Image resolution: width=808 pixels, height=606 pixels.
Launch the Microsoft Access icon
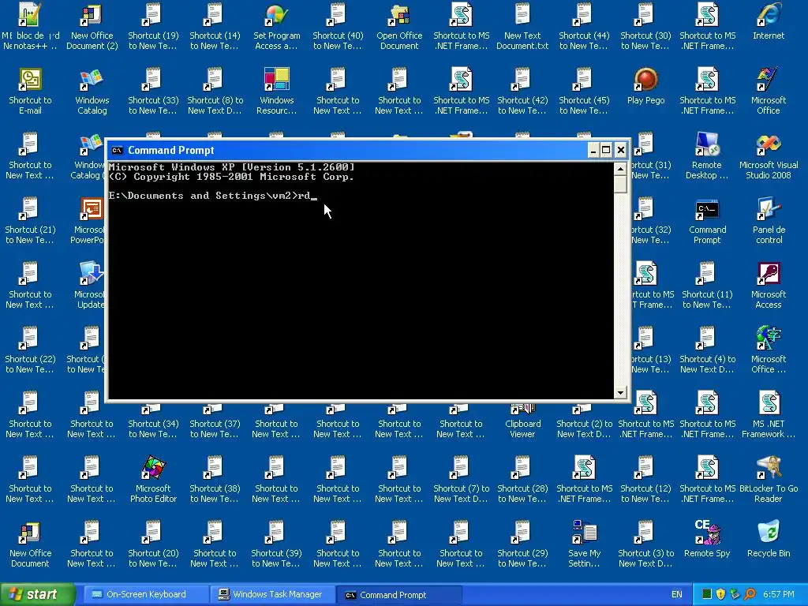pyautogui.click(x=769, y=285)
